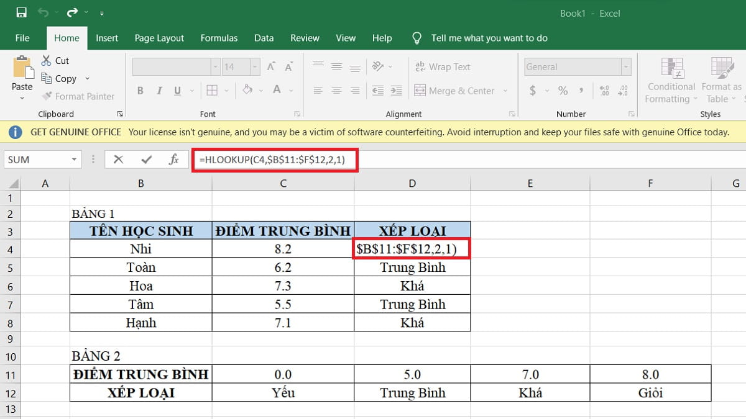The width and height of the screenshot is (746, 419).
Task: Open the Borders dropdown menu
Action: pyautogui.click(x=226, y=90)
